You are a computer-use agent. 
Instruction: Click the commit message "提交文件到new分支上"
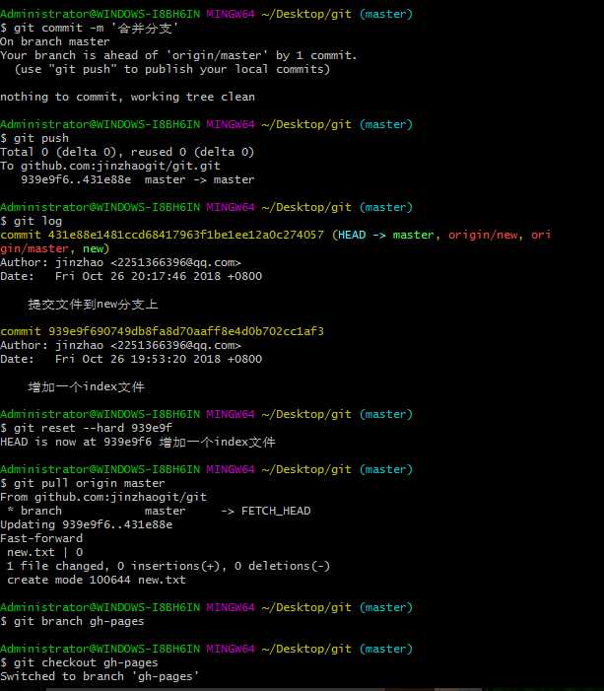[x=93, y=304]
